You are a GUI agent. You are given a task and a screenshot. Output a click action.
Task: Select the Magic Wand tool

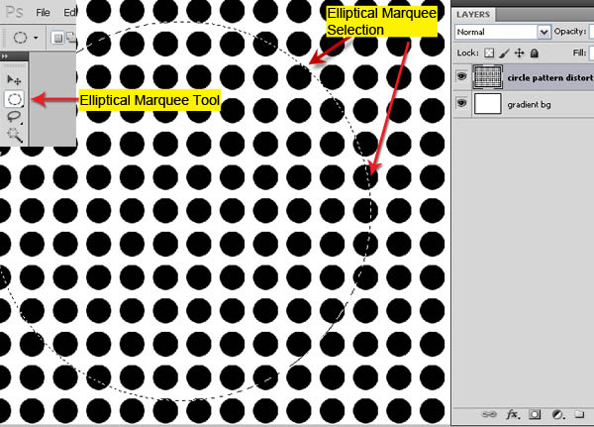(14, 133)
